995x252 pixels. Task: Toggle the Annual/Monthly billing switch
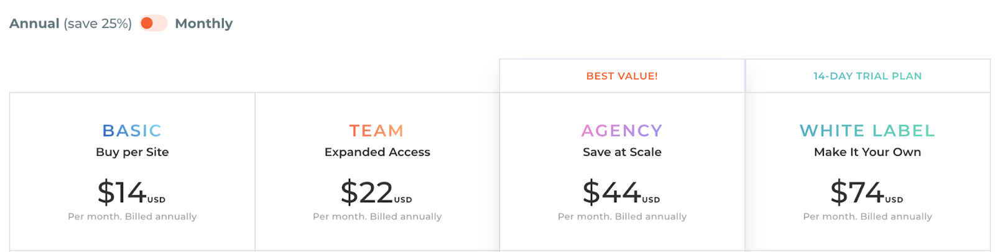(x=153, y=24)
